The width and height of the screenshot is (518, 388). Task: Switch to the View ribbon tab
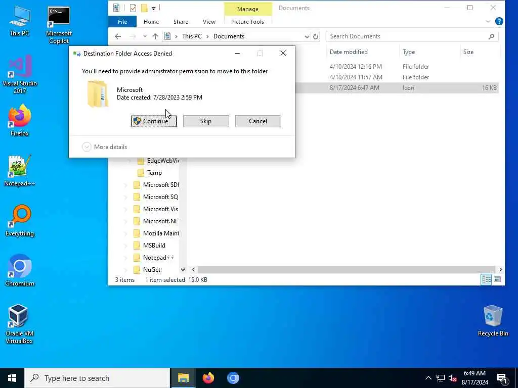point(209,22)
